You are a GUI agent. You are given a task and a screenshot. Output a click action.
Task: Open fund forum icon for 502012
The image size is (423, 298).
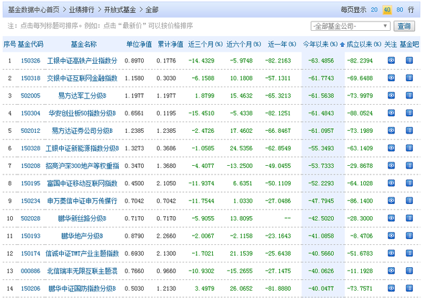point(410,130)
